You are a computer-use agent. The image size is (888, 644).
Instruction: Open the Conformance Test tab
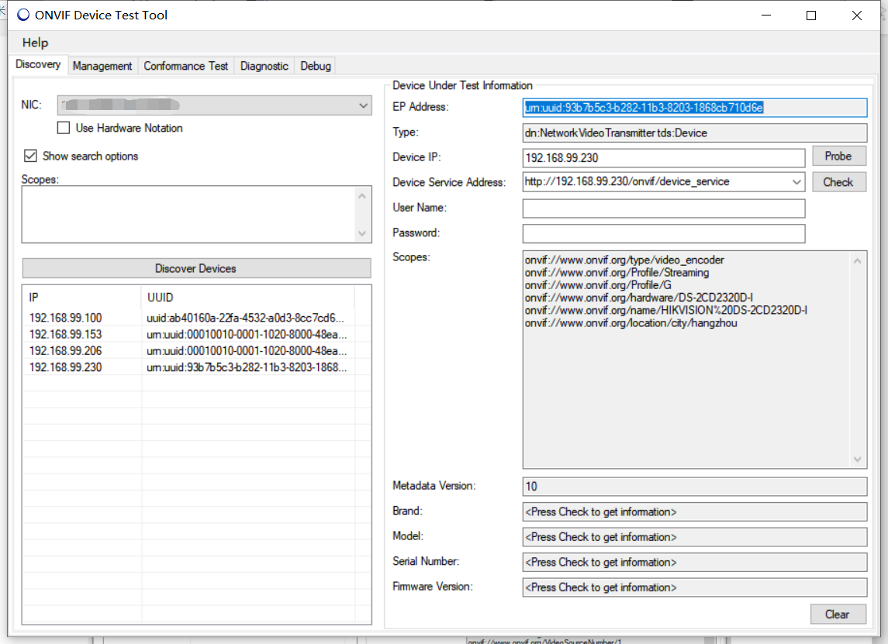pos(186,66)
